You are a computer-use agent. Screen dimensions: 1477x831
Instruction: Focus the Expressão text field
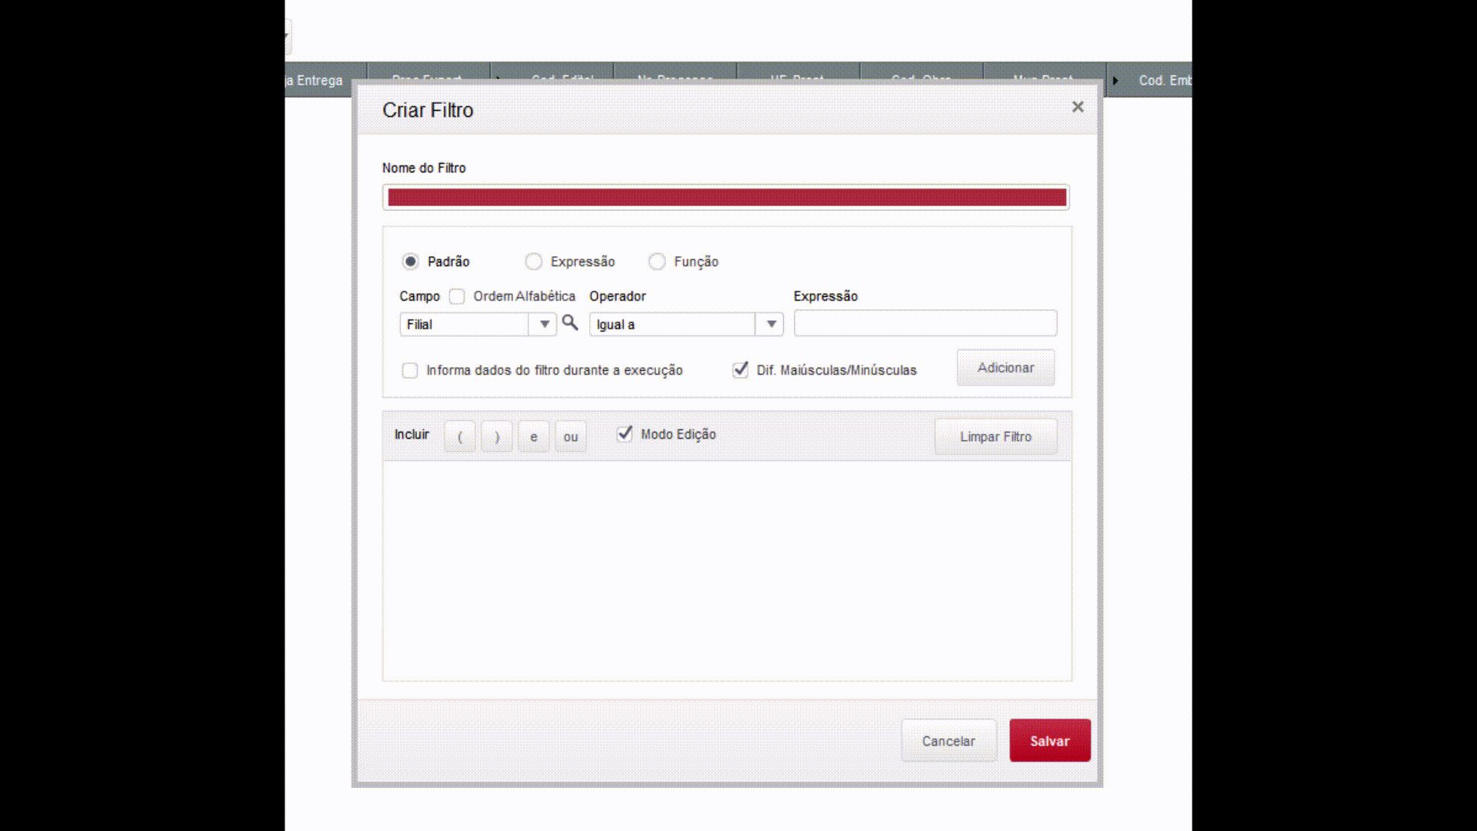tap(925, 323)
